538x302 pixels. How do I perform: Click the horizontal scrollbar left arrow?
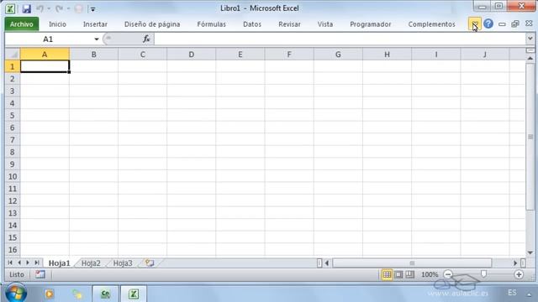[327, 263]
